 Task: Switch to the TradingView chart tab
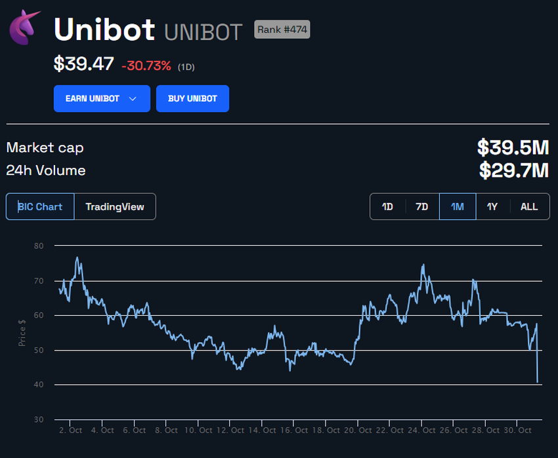pos(114,206)
